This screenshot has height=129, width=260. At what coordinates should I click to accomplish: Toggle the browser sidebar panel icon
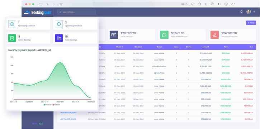pyautogui.click(x=41, y=4)
